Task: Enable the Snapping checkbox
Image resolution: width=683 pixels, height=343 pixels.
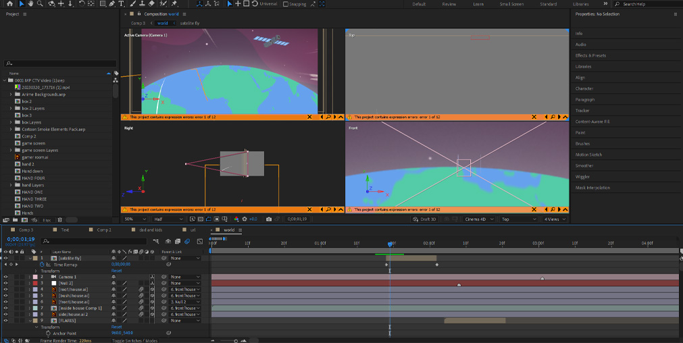Action: 286,4
